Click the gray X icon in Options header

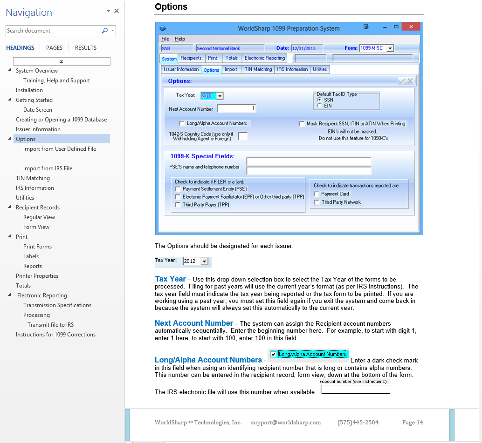click(x=410, y=81)
